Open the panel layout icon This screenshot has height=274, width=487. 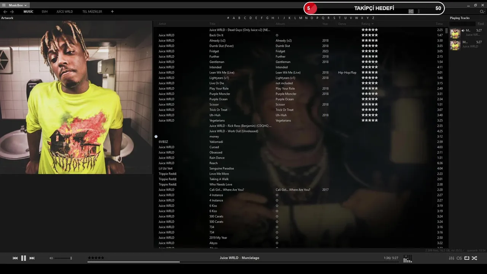(411, 11)
